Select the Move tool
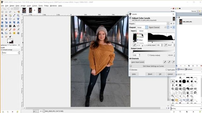 pyautogui.click(x=6, y=19)
